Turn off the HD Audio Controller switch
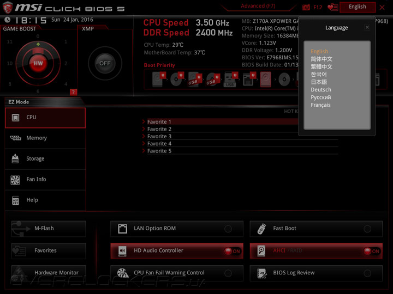The width and height of the screenshot is (393, 294). pos(233,251)
